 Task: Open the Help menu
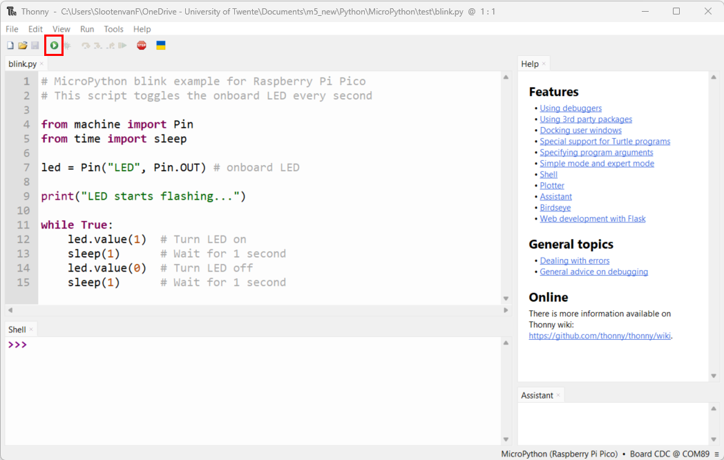(142, 29)
